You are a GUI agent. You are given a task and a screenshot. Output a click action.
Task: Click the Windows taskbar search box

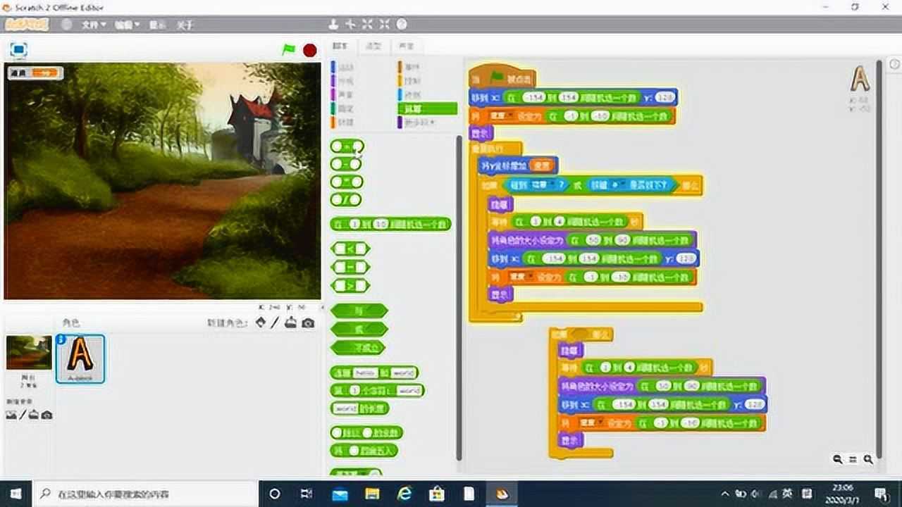tap(146, 494)
